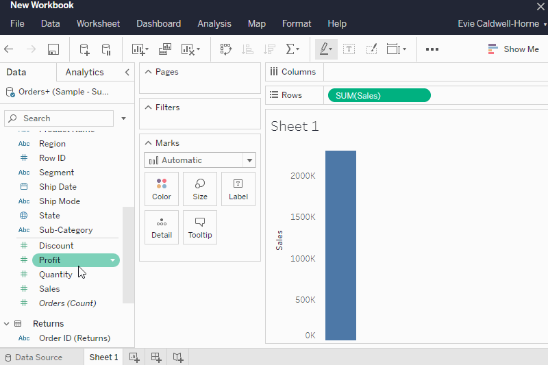The height and width of the screenshot is (365, 548).
Task: Switch to the Analytics tab
Action: coord(84,72)
